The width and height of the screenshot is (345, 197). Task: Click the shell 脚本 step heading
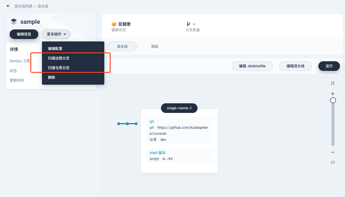158,153
